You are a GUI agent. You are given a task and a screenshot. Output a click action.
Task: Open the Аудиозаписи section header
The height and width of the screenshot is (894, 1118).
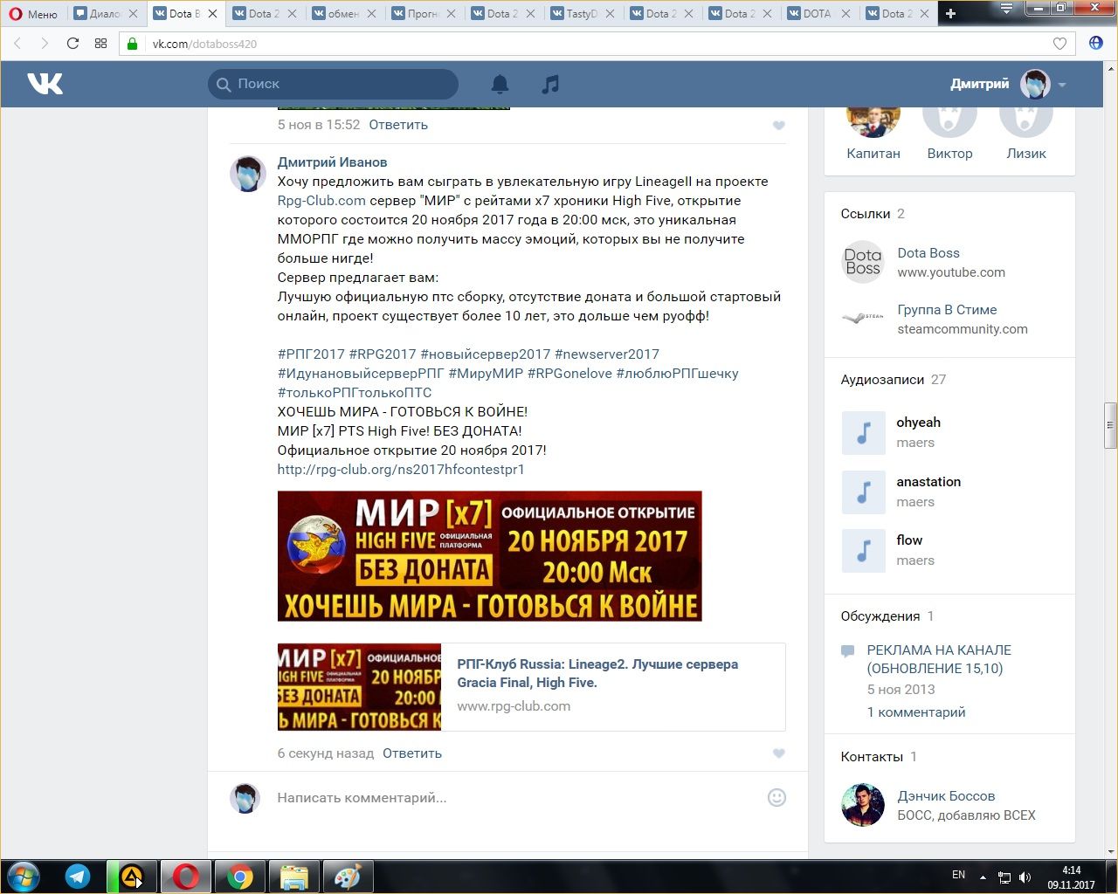click(882, 380)
